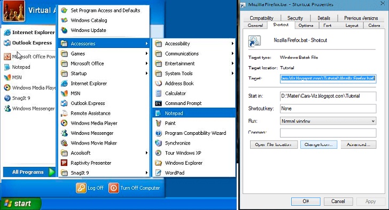The image size is (389, 210).
Task: Click the Turn Off Computer power icon
Action: tap(114, 188)
